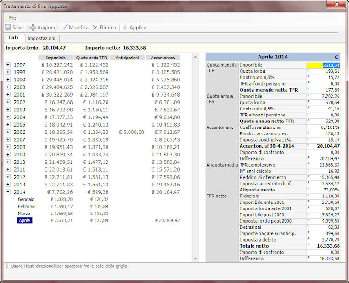This screenshot has height=283, width=349.
Task: Expand the 1998 year row
Action: click(8, 72)
